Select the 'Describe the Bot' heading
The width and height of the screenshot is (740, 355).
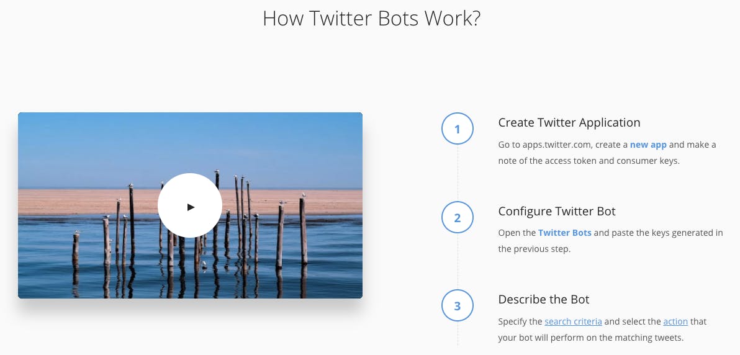coord(544,299)
